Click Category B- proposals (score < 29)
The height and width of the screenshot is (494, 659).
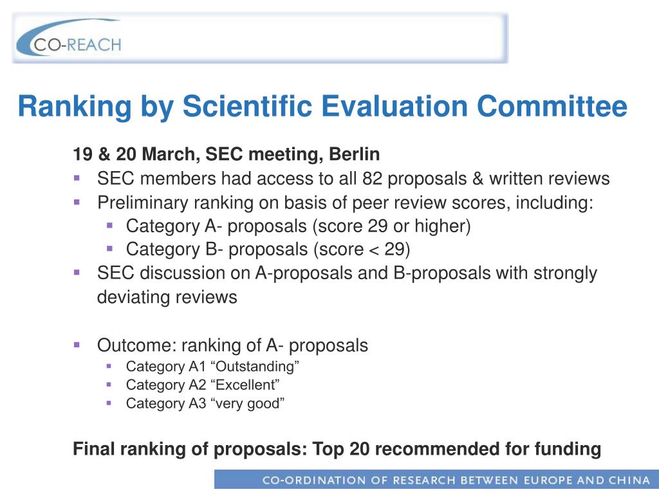(268, 250)
